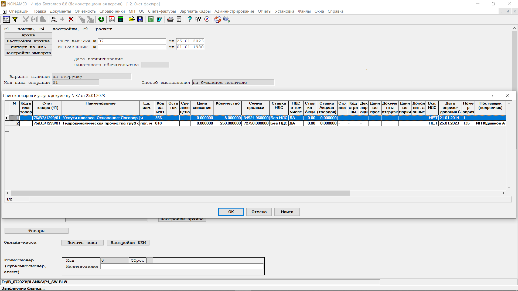Click the 160 renumber toolbar icon

(x=54, y=19)
